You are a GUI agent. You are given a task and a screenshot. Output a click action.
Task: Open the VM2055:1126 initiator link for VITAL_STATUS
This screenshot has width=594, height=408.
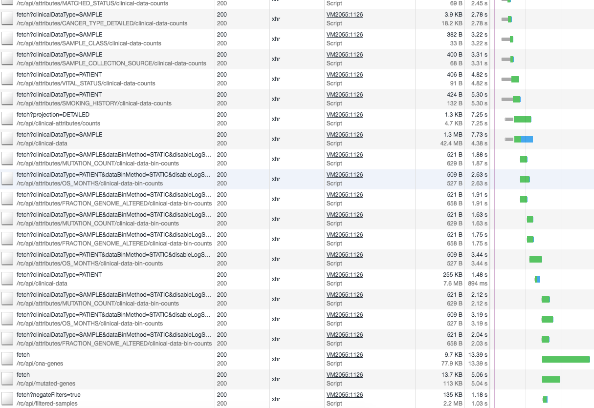(x=345, y=75)
